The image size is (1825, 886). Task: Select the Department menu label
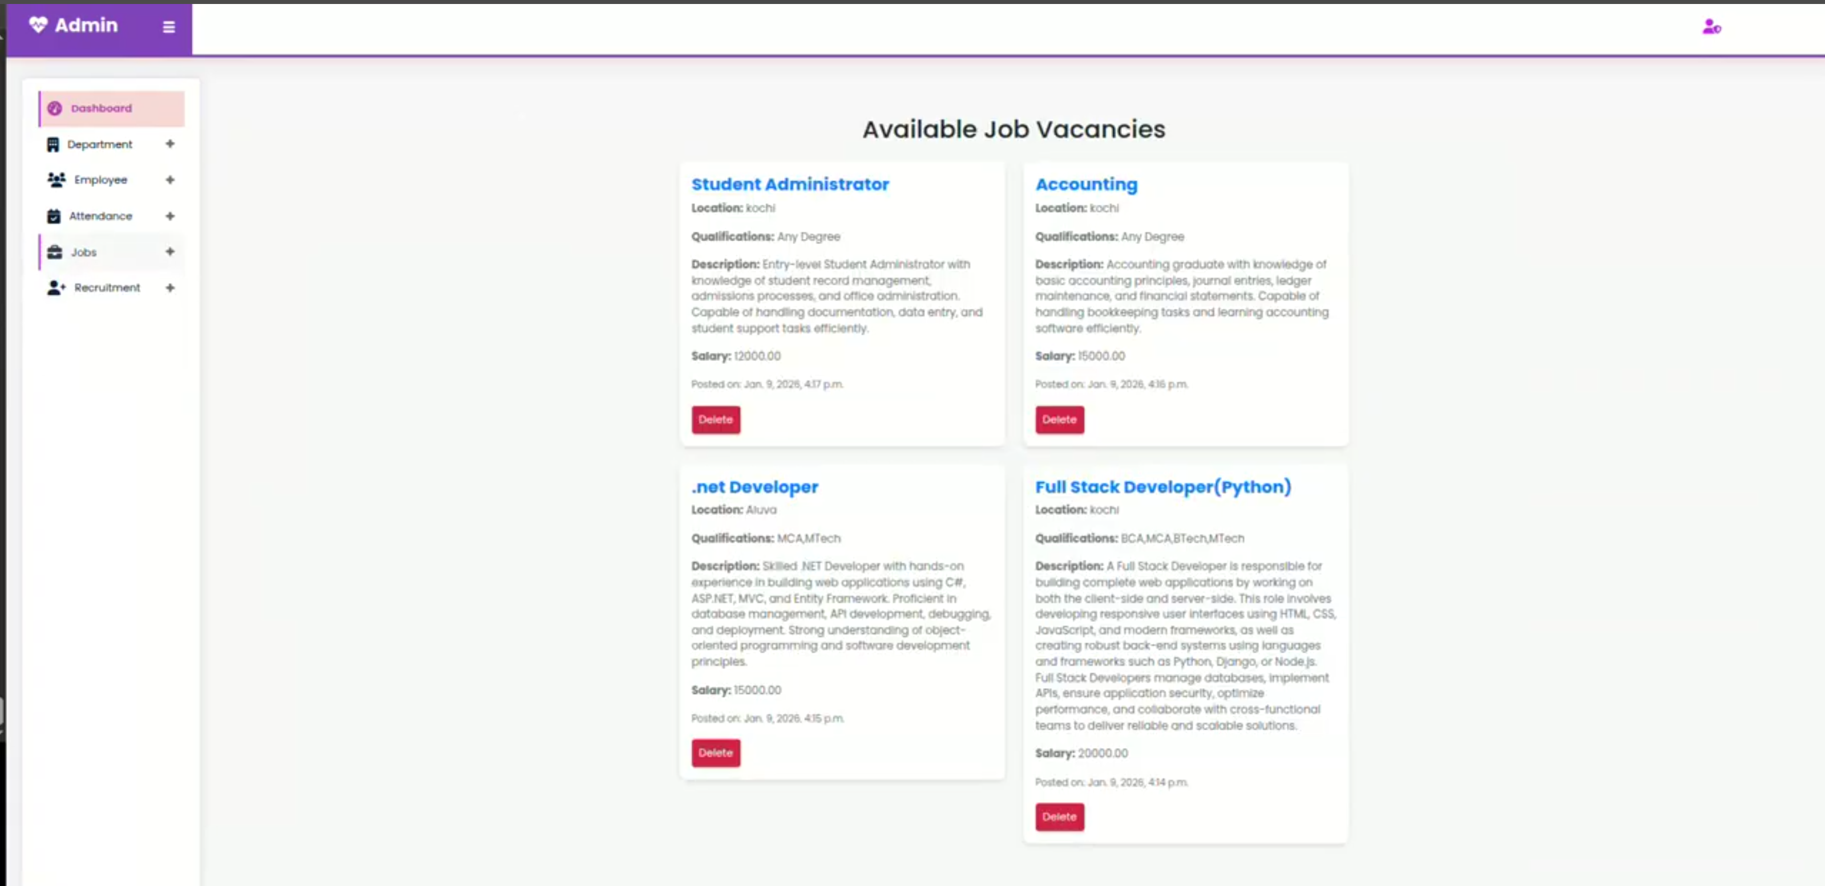click(100, 144)
